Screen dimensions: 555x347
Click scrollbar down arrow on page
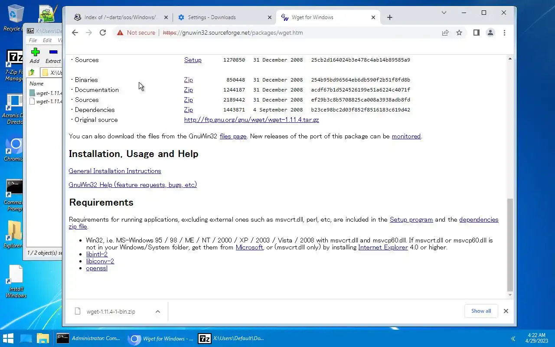(x=510, y=295)
